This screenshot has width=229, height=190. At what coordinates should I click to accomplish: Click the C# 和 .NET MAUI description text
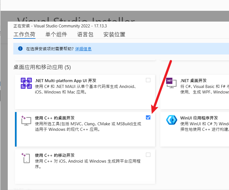point(86,89)
